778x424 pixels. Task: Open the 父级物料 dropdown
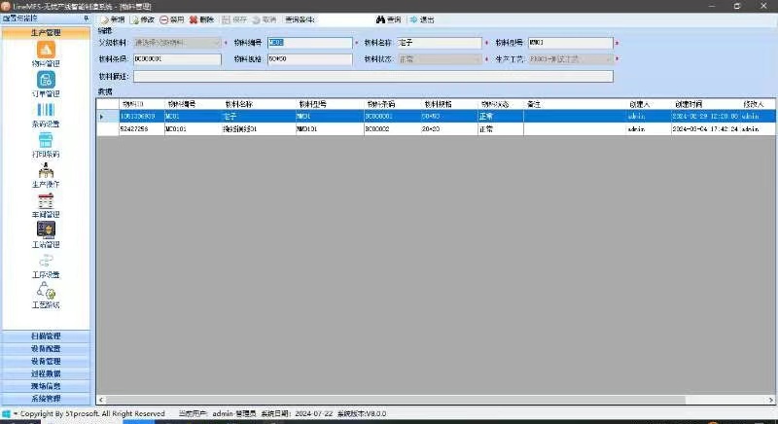tap(177, 43)
